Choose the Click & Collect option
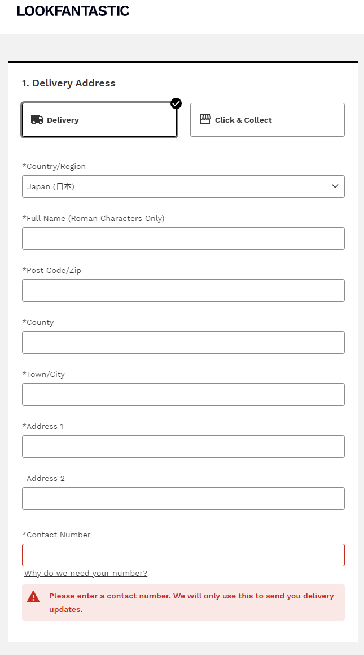The width and height of the screenshot is (364, 655). tap(267, 120)
